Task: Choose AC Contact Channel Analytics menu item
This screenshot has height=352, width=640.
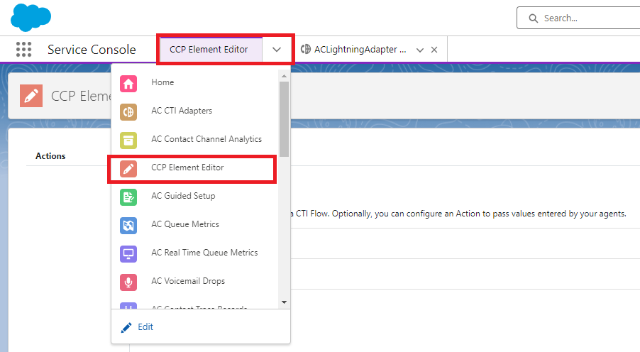Action: 194,139
